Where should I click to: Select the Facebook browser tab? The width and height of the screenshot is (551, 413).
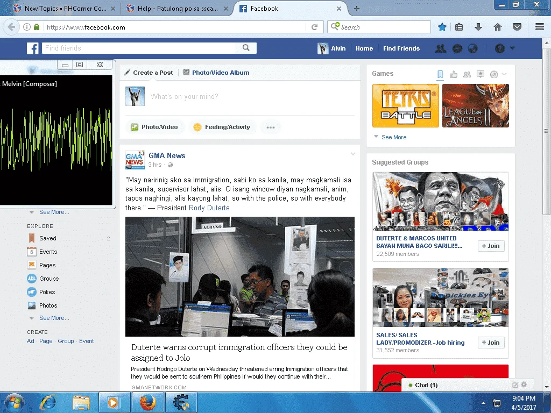[290, 9]
